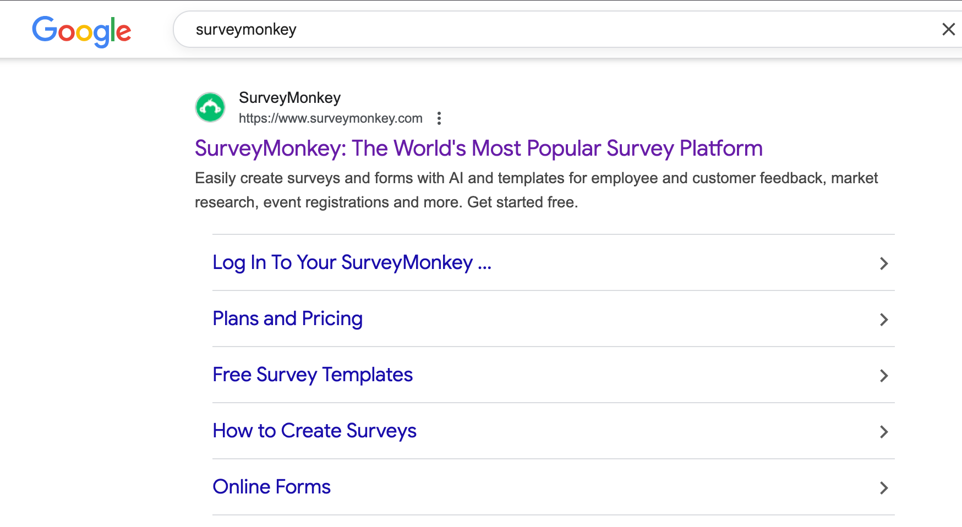The image size is (962, 527).
Task: Click the SurveyMonkey site name above the URL
Action: (289, 98)
